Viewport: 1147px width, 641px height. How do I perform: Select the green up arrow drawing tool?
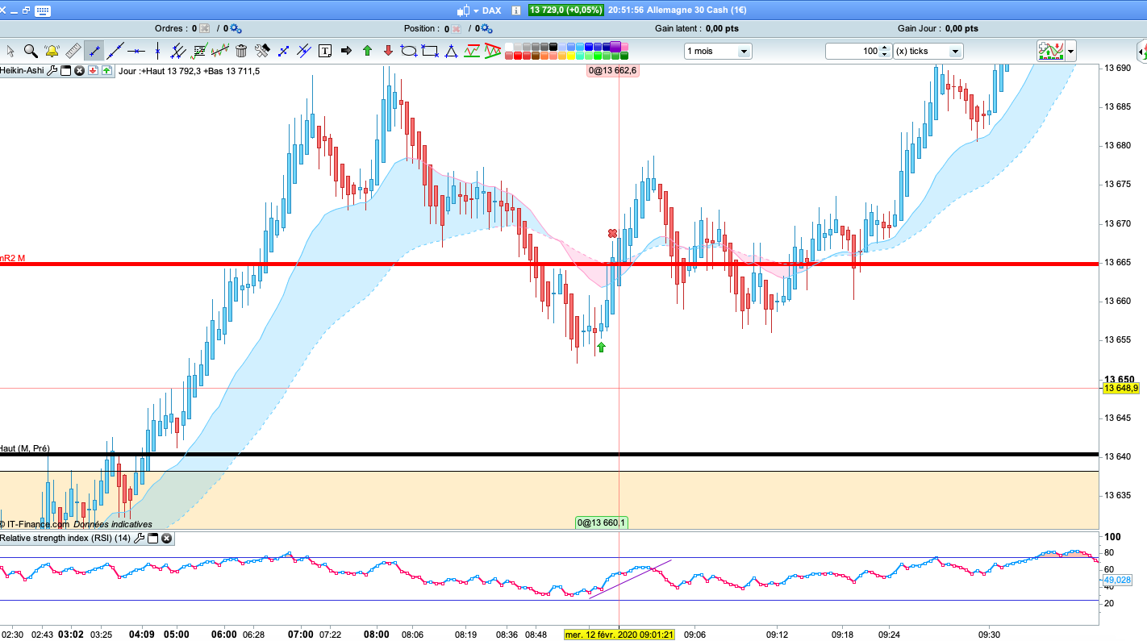click(x=367, y=51)
